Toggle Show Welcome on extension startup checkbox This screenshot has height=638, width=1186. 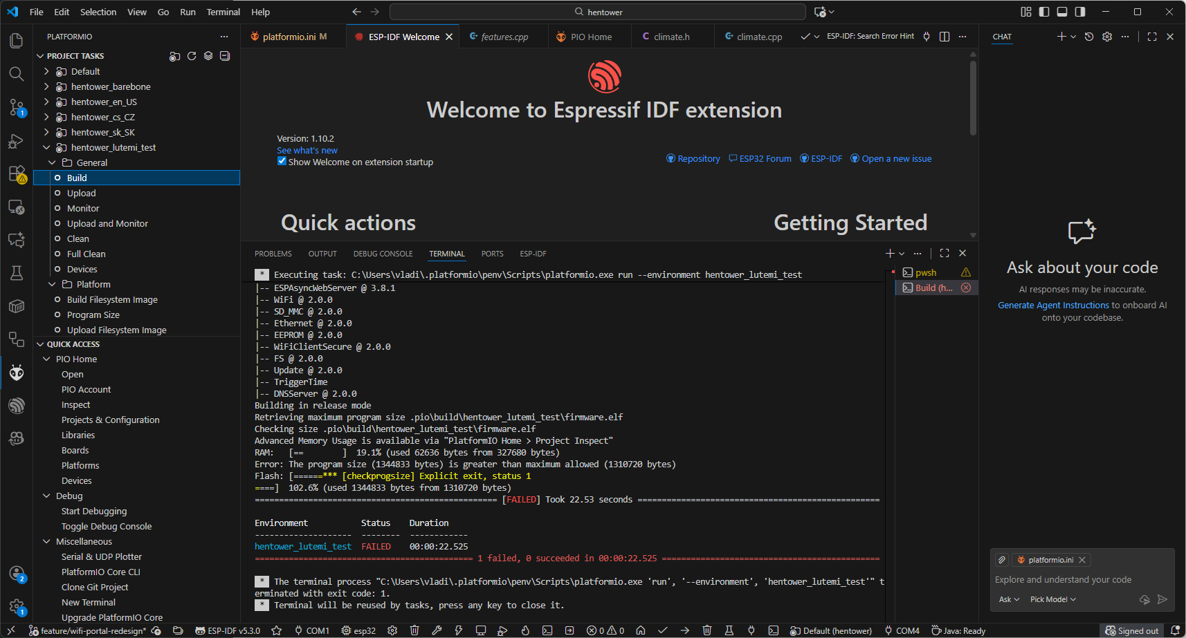[x=282, y=161]
